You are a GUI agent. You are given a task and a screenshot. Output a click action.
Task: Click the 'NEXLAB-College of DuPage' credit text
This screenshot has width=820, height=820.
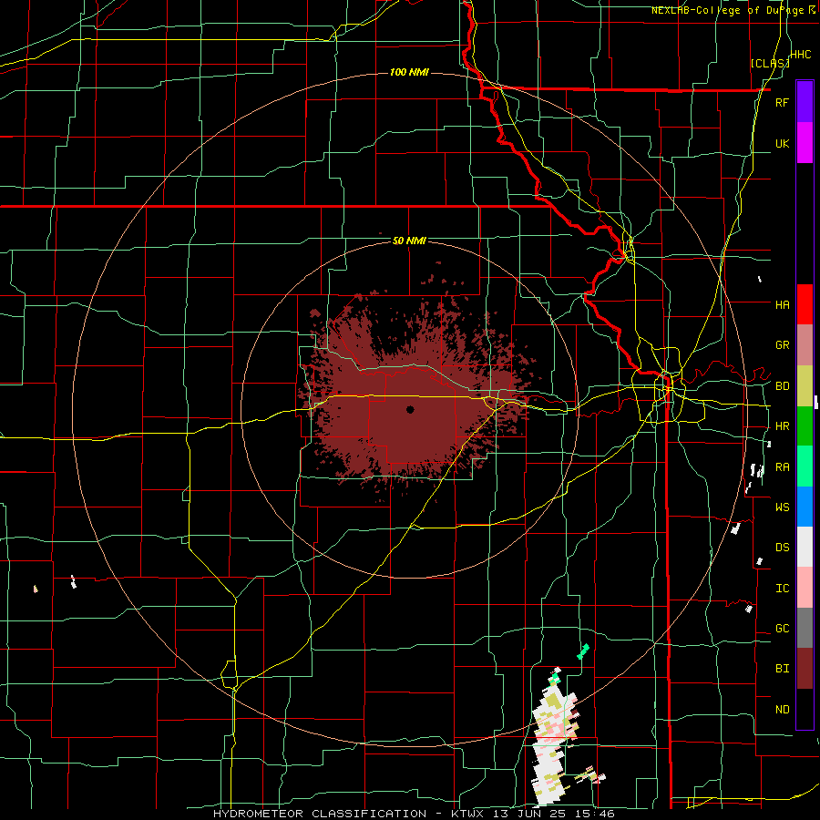pos(728,10)
